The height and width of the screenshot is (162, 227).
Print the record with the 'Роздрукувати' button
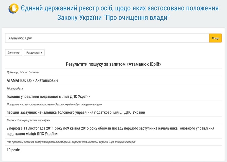coord(34,53)
